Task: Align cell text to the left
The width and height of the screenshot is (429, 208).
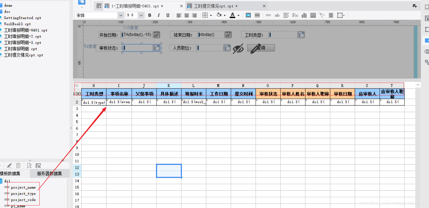Action: [x=179, y=15]
